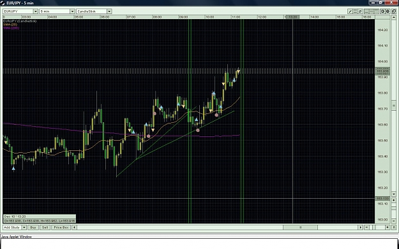Screen dimensions: 399x249
Task: Click the vertical scrollbar thumb on price axis
Action: point(394,105)
